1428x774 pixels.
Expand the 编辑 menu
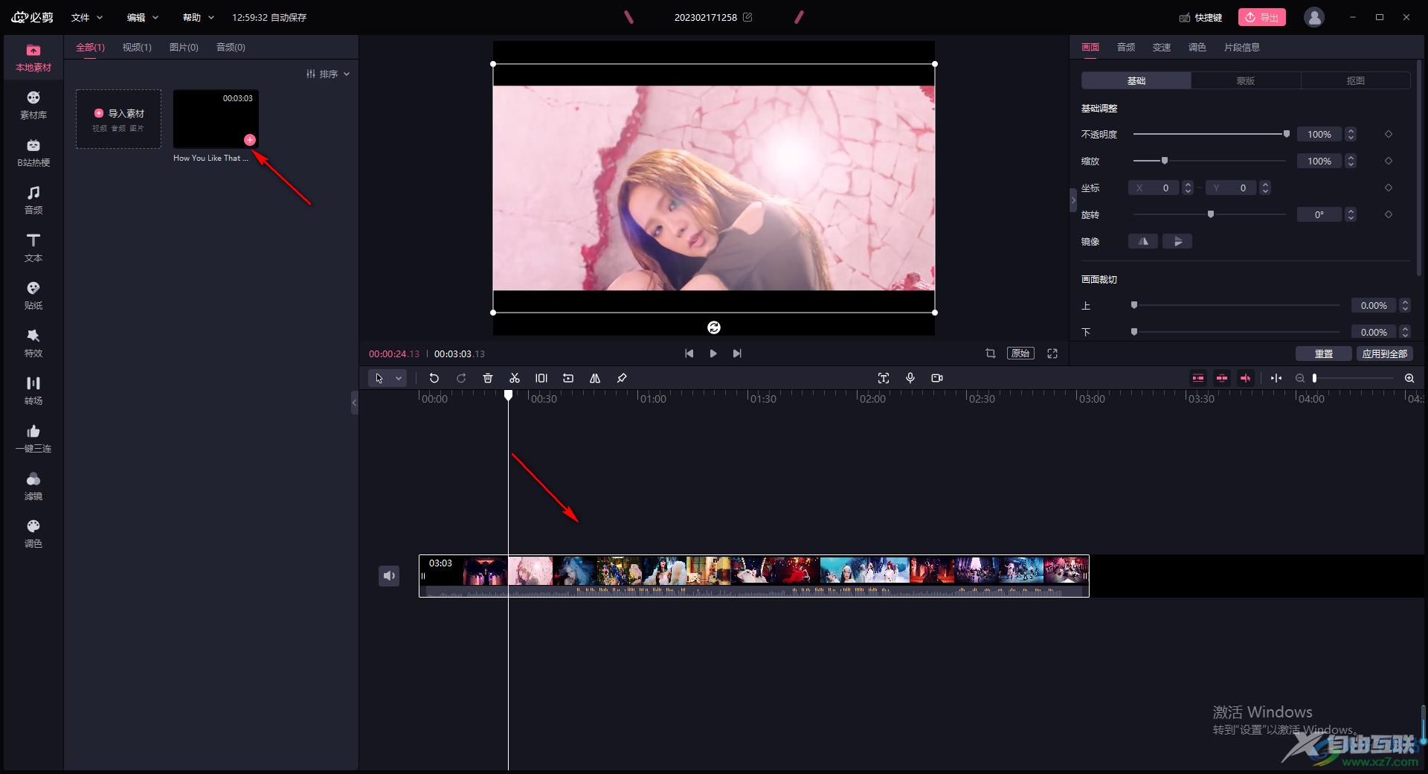point(142,17)
